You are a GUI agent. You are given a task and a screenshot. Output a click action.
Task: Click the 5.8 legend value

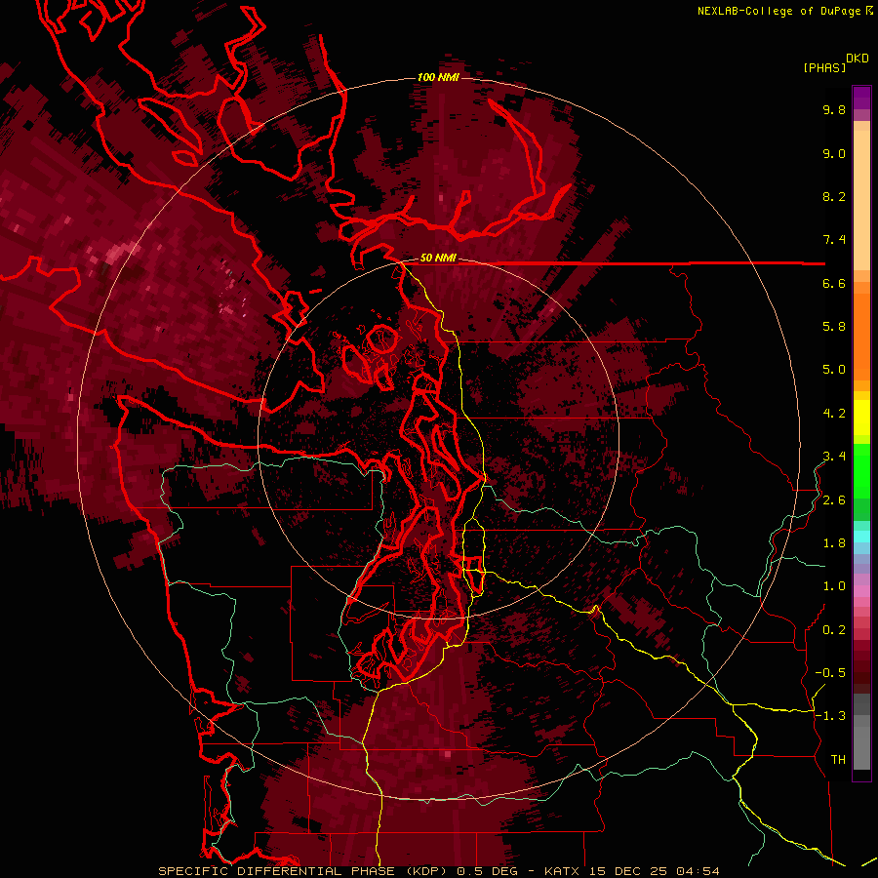click(834, 327)
